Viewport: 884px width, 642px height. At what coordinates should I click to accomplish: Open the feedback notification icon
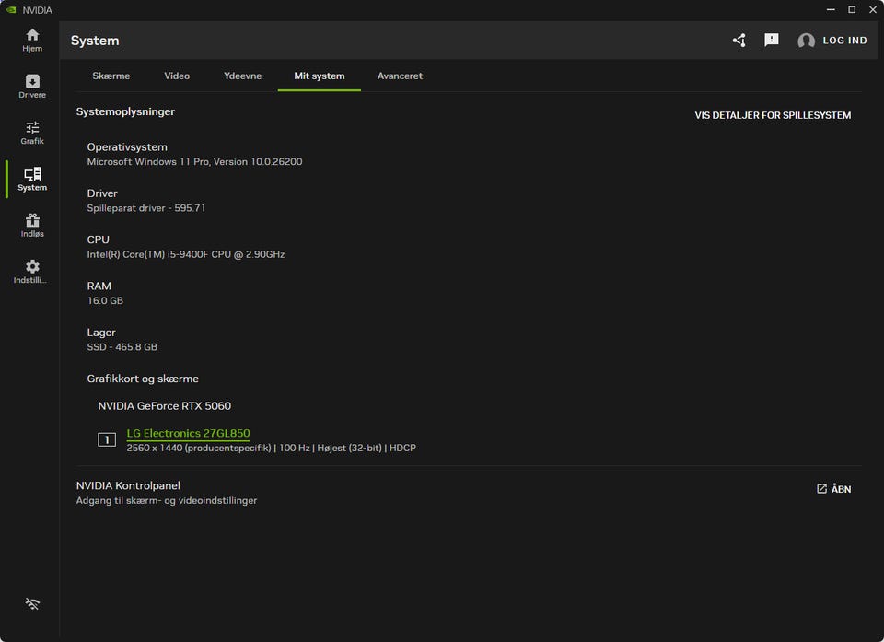(772, 41)
